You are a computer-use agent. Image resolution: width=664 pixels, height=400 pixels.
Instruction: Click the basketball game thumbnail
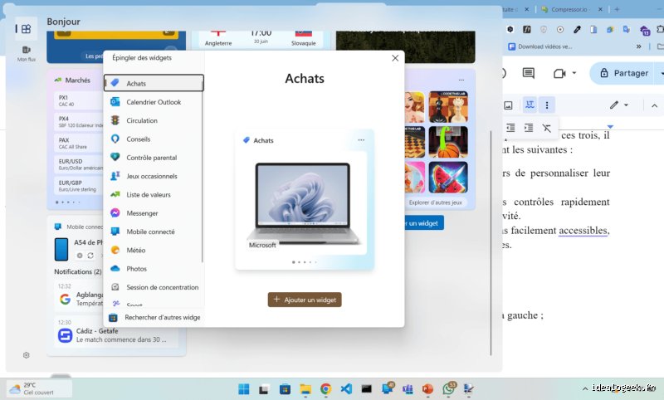tap(448, 142)
